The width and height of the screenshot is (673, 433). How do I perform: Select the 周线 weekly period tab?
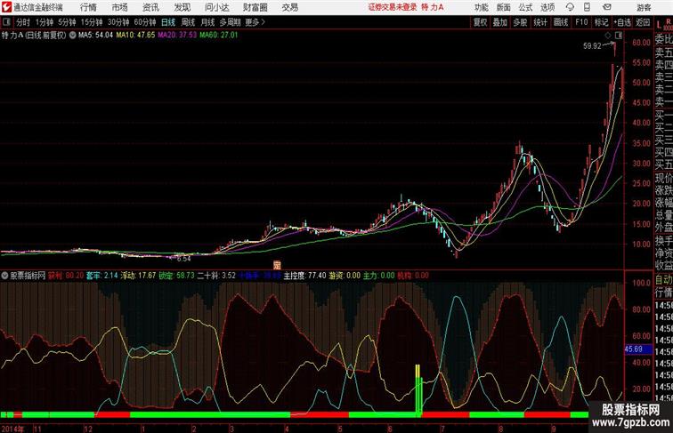188,22
